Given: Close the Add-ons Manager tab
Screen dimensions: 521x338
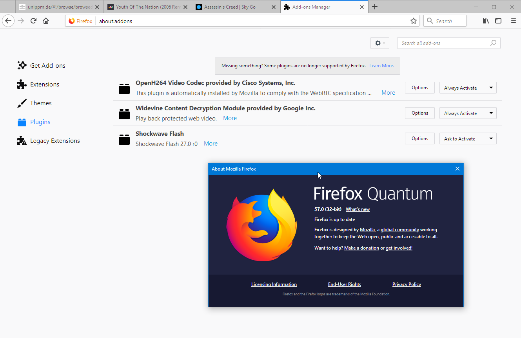Looking at the screenshot, I should tap(362, 7).
